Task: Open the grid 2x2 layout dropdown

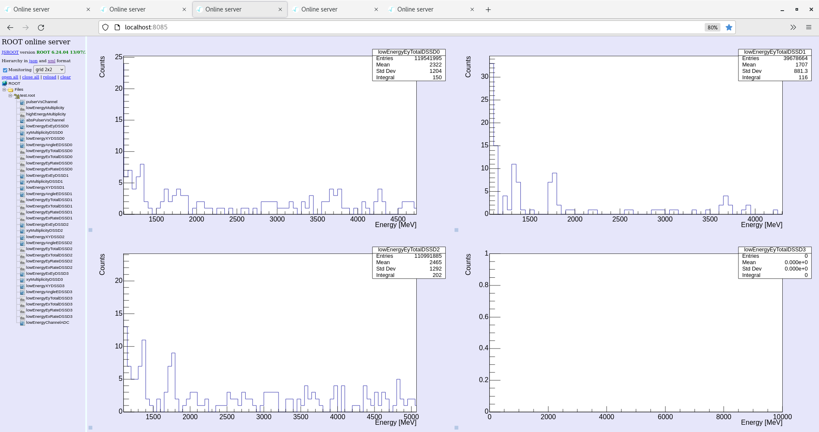Action: (49, 69)
